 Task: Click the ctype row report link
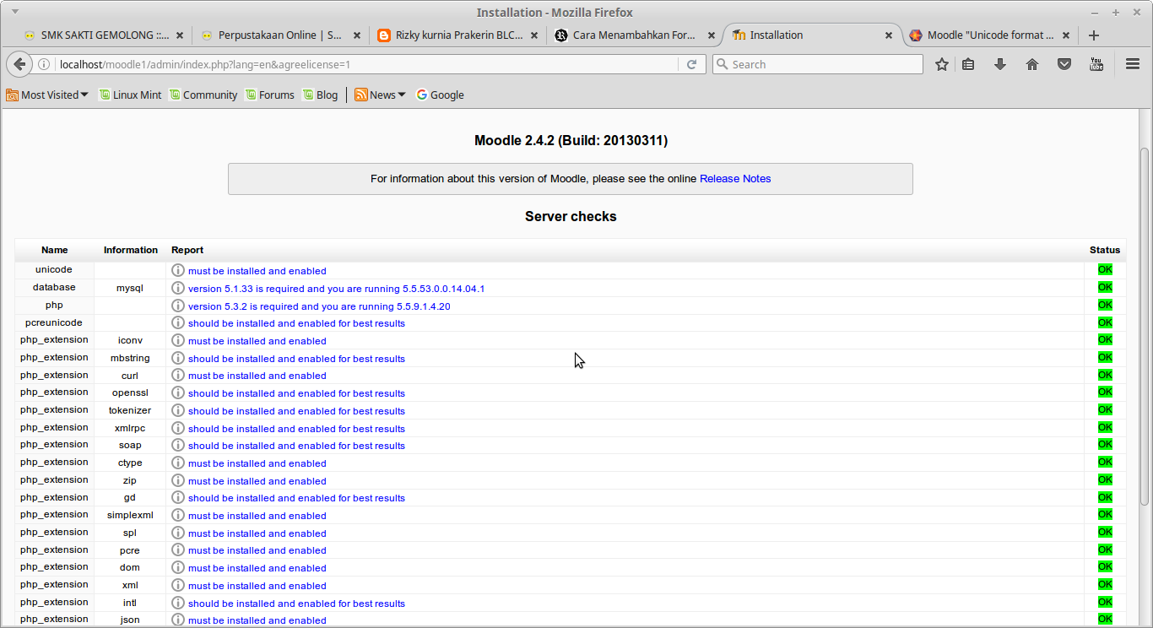coord(257,463)
